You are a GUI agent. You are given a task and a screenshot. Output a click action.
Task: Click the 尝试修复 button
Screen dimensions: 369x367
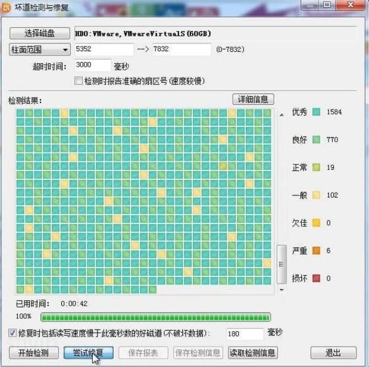click(88, 353)
